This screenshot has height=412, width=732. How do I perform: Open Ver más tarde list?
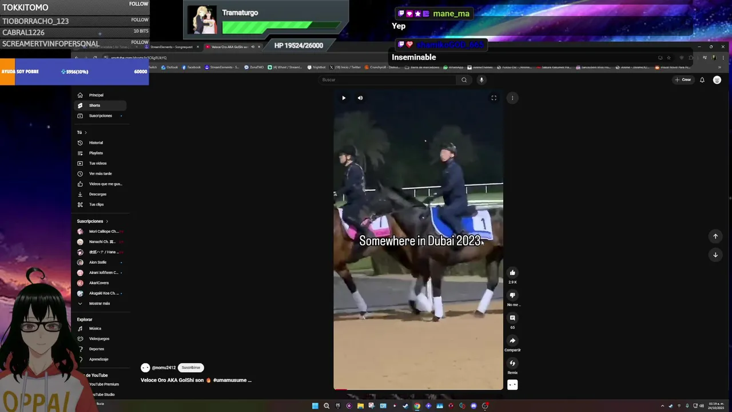(x=101, y=173)
